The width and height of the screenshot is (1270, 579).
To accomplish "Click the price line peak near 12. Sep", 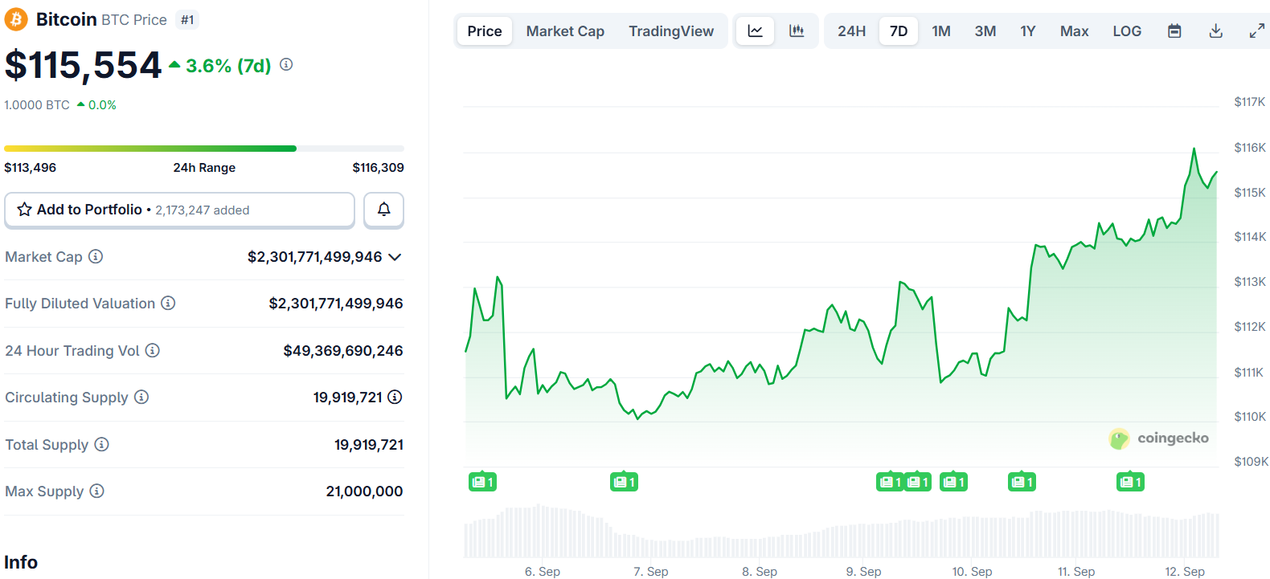I will coord(1194,149).
